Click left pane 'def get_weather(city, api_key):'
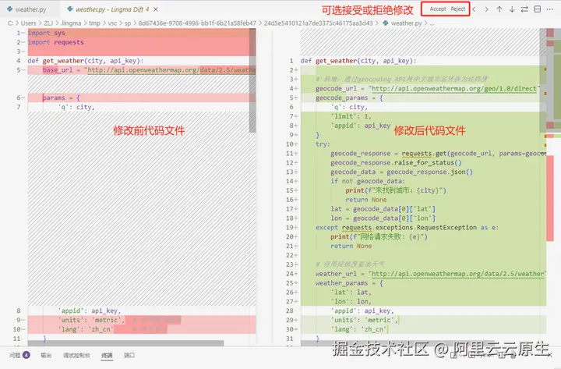The image size is (561, 369). 86,61
